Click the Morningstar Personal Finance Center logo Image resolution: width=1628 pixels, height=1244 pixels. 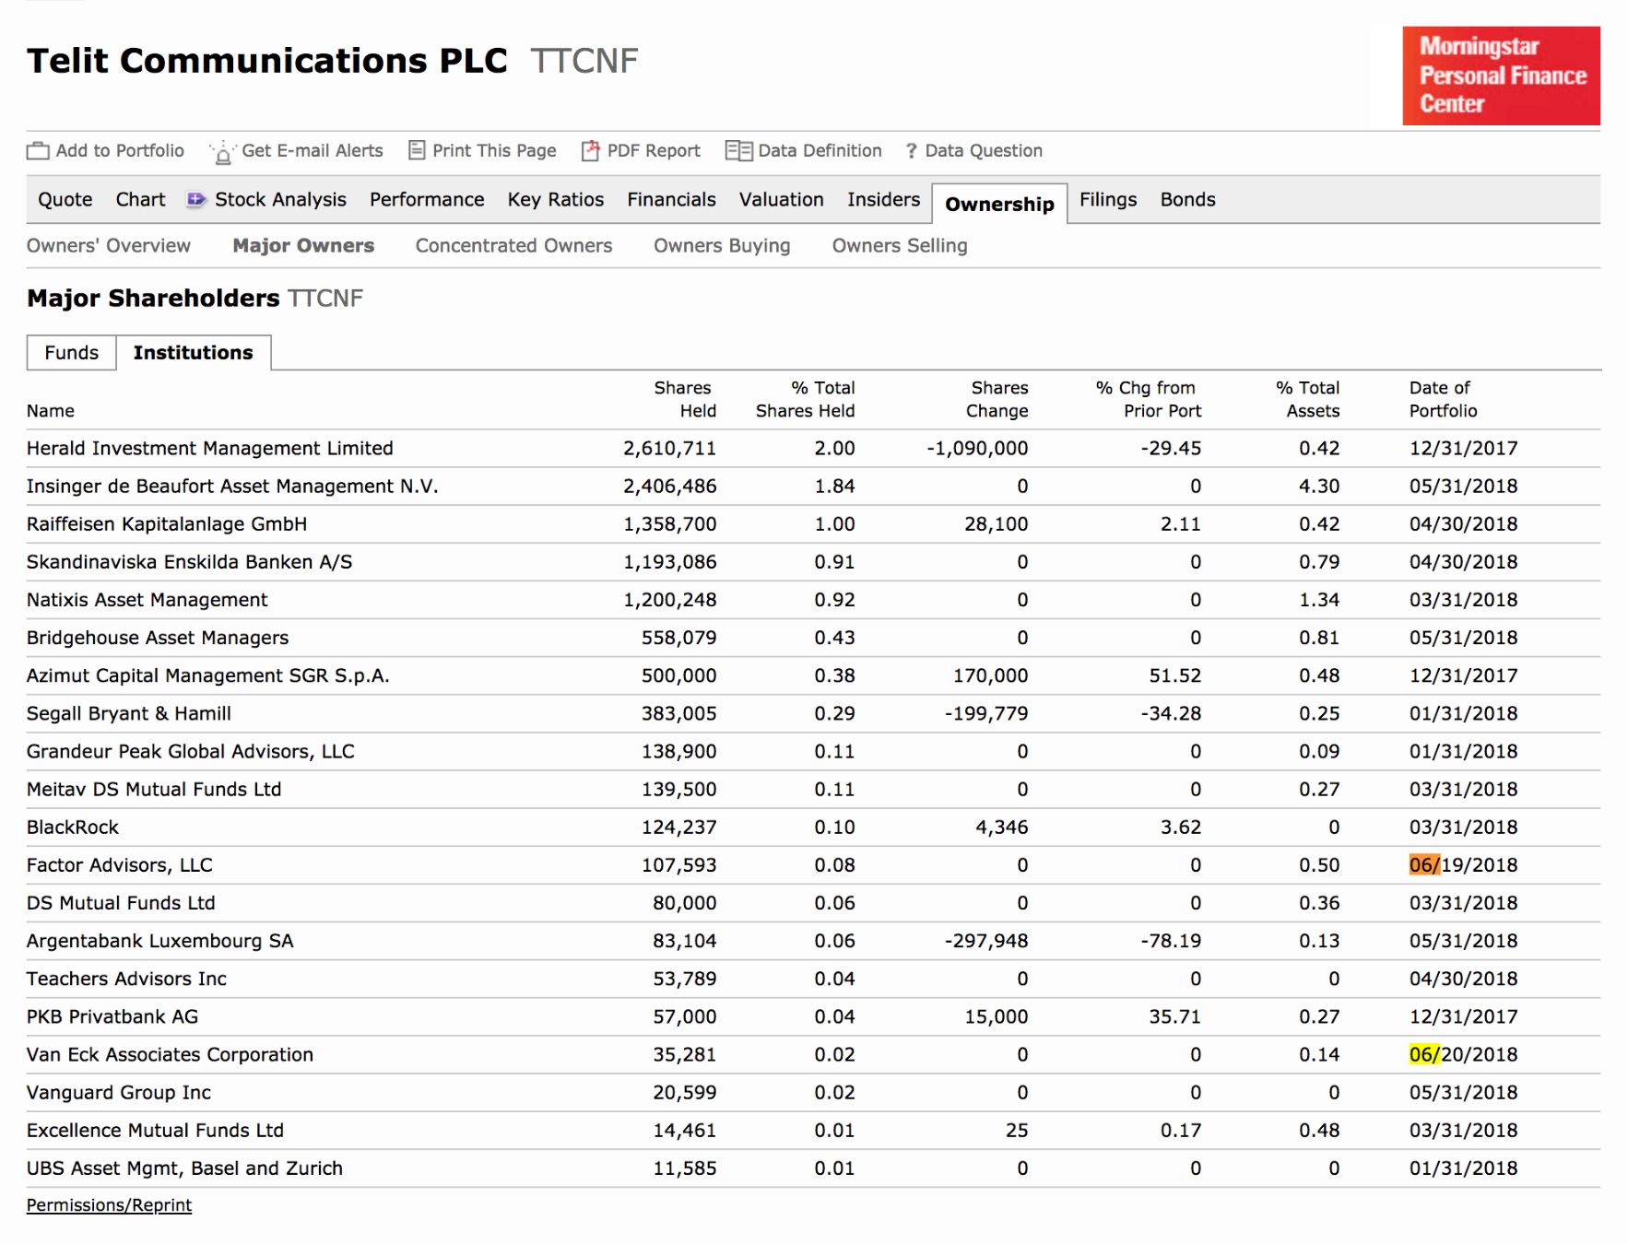(x=1499, y=76)
